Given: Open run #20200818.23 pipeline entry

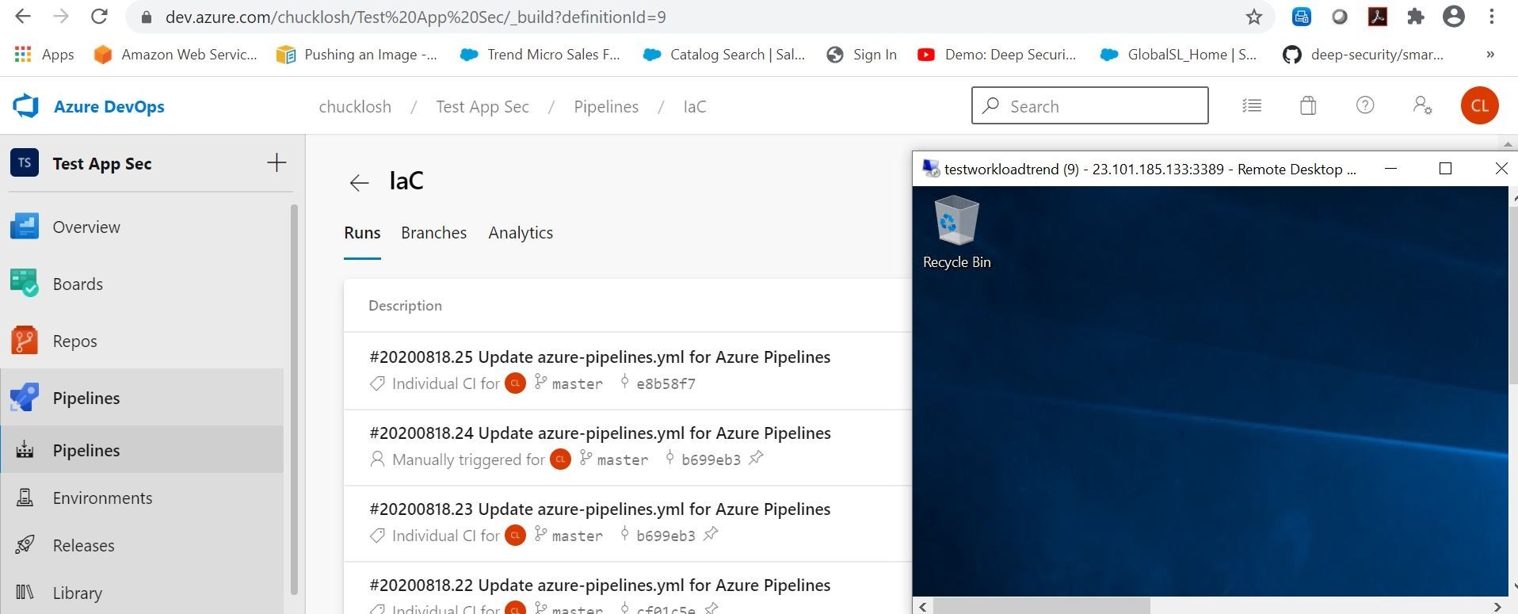Looking at the screenshot, I should 600,509.
